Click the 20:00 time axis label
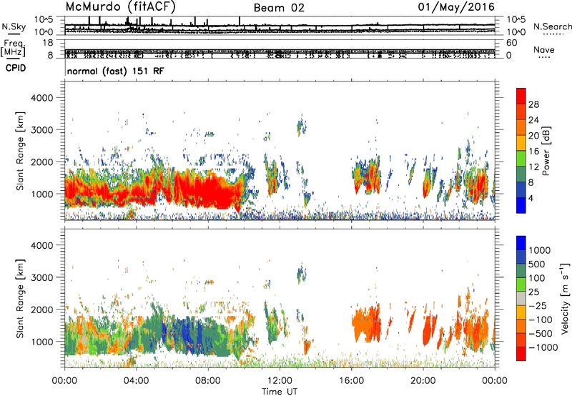 pyautogui.click(x=423, y=381)
